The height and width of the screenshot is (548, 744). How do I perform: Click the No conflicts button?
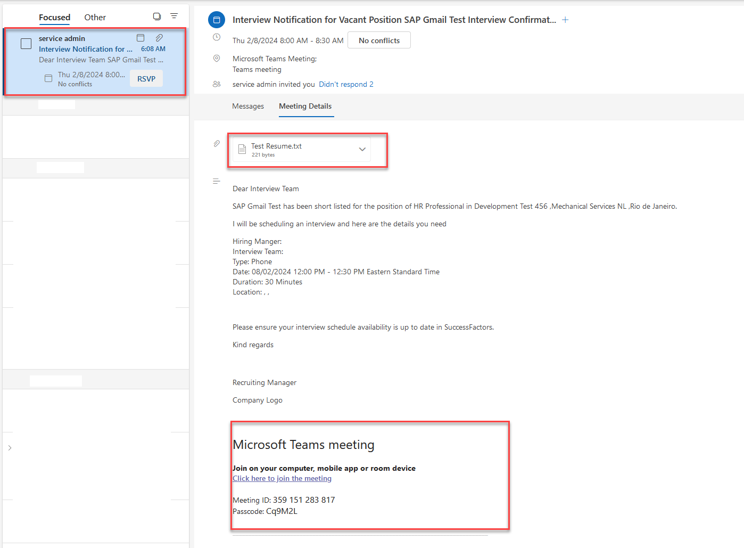click(379, 40)
